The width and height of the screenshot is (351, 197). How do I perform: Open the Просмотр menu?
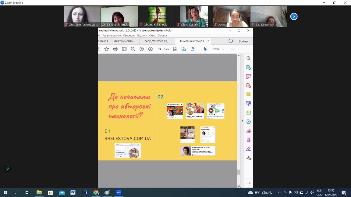pyautogui.click(x=129, y=36)
